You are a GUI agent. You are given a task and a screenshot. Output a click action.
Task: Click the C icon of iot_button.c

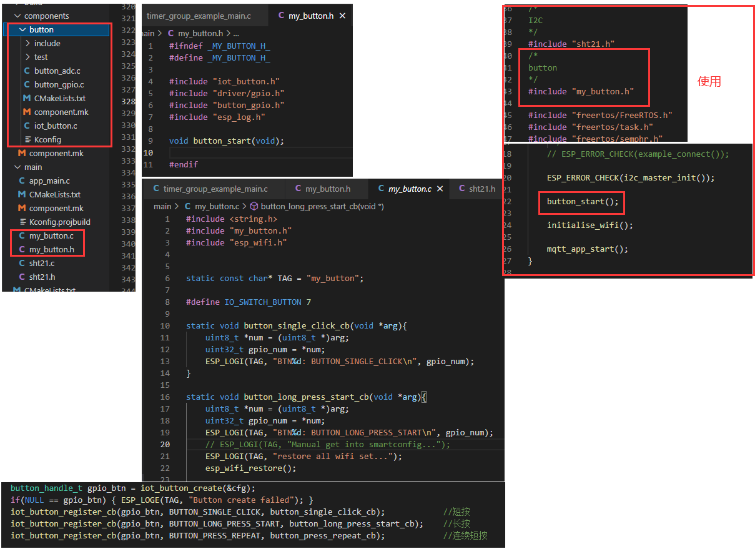(27, 126)
